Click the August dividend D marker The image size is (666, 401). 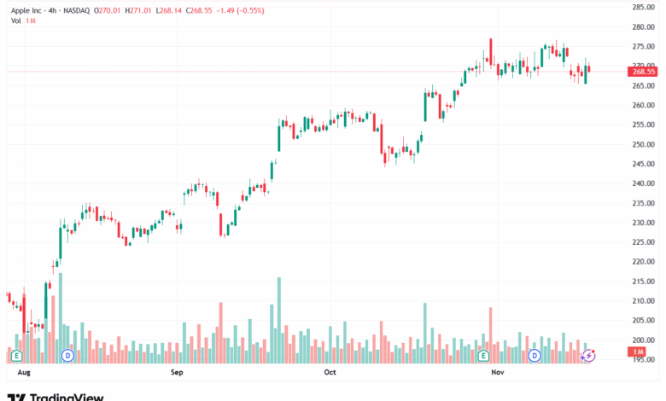(68, 355)
